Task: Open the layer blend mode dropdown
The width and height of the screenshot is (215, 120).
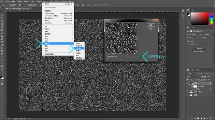Action: [193, 77]
